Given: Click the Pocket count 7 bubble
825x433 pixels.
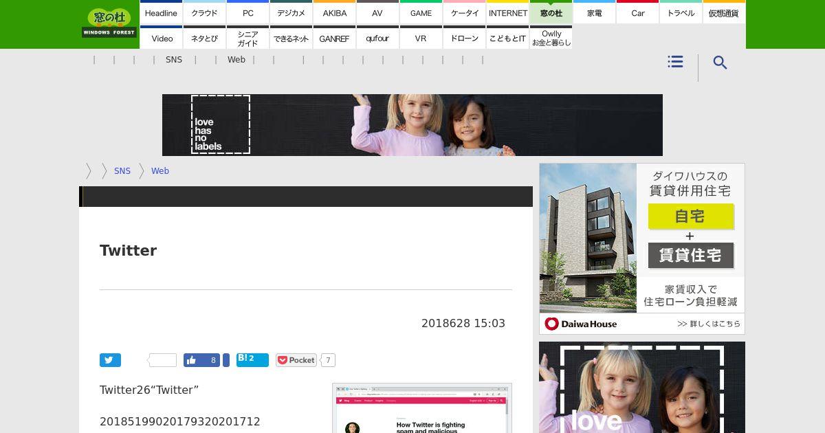Looking at the screenshot, I should click(328, 360).
